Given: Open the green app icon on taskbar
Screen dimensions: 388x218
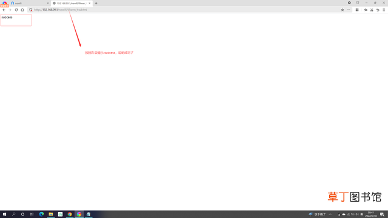Looking at the screenshot, I should (x=60, y=214).
